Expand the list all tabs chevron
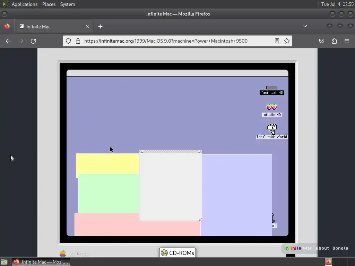Viewport: 355px width, 266px height. pos(305,26)
